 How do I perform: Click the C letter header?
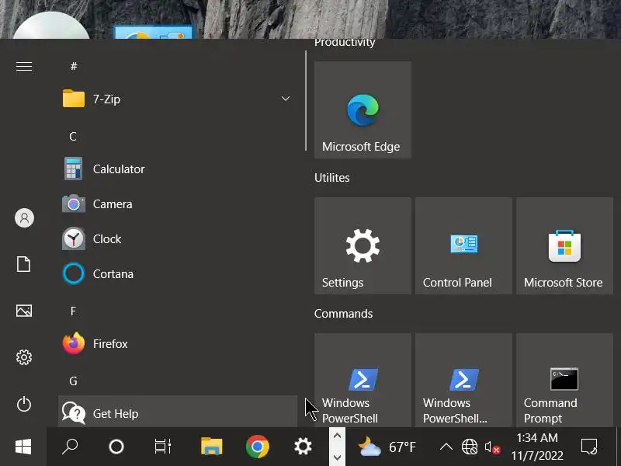pyautogui.click(x=73, y=137)
